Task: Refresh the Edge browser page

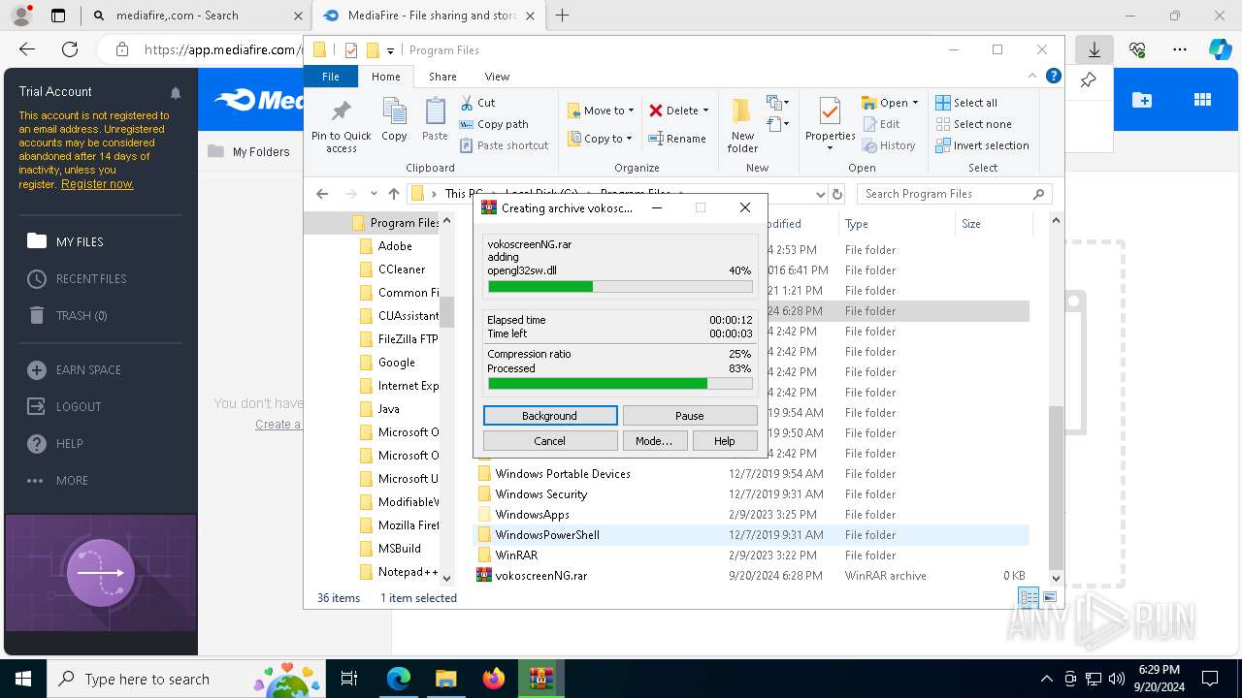Action: click(70, 49)
